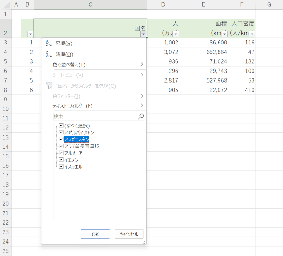The height and width of the screenshot is (256, 283).
Task: Click the ascending sort A-Z icon
Action: click(49, 43)
